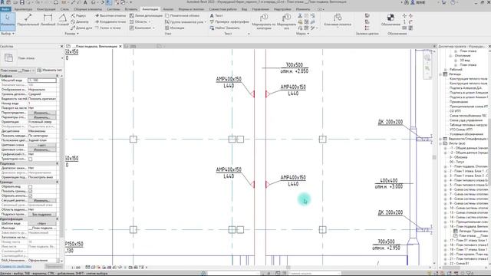Viewport: 491px width, 276px height.
Task: Switch to the План подвала. Вентиляция view tab
Action: click(x=94, y=46)
